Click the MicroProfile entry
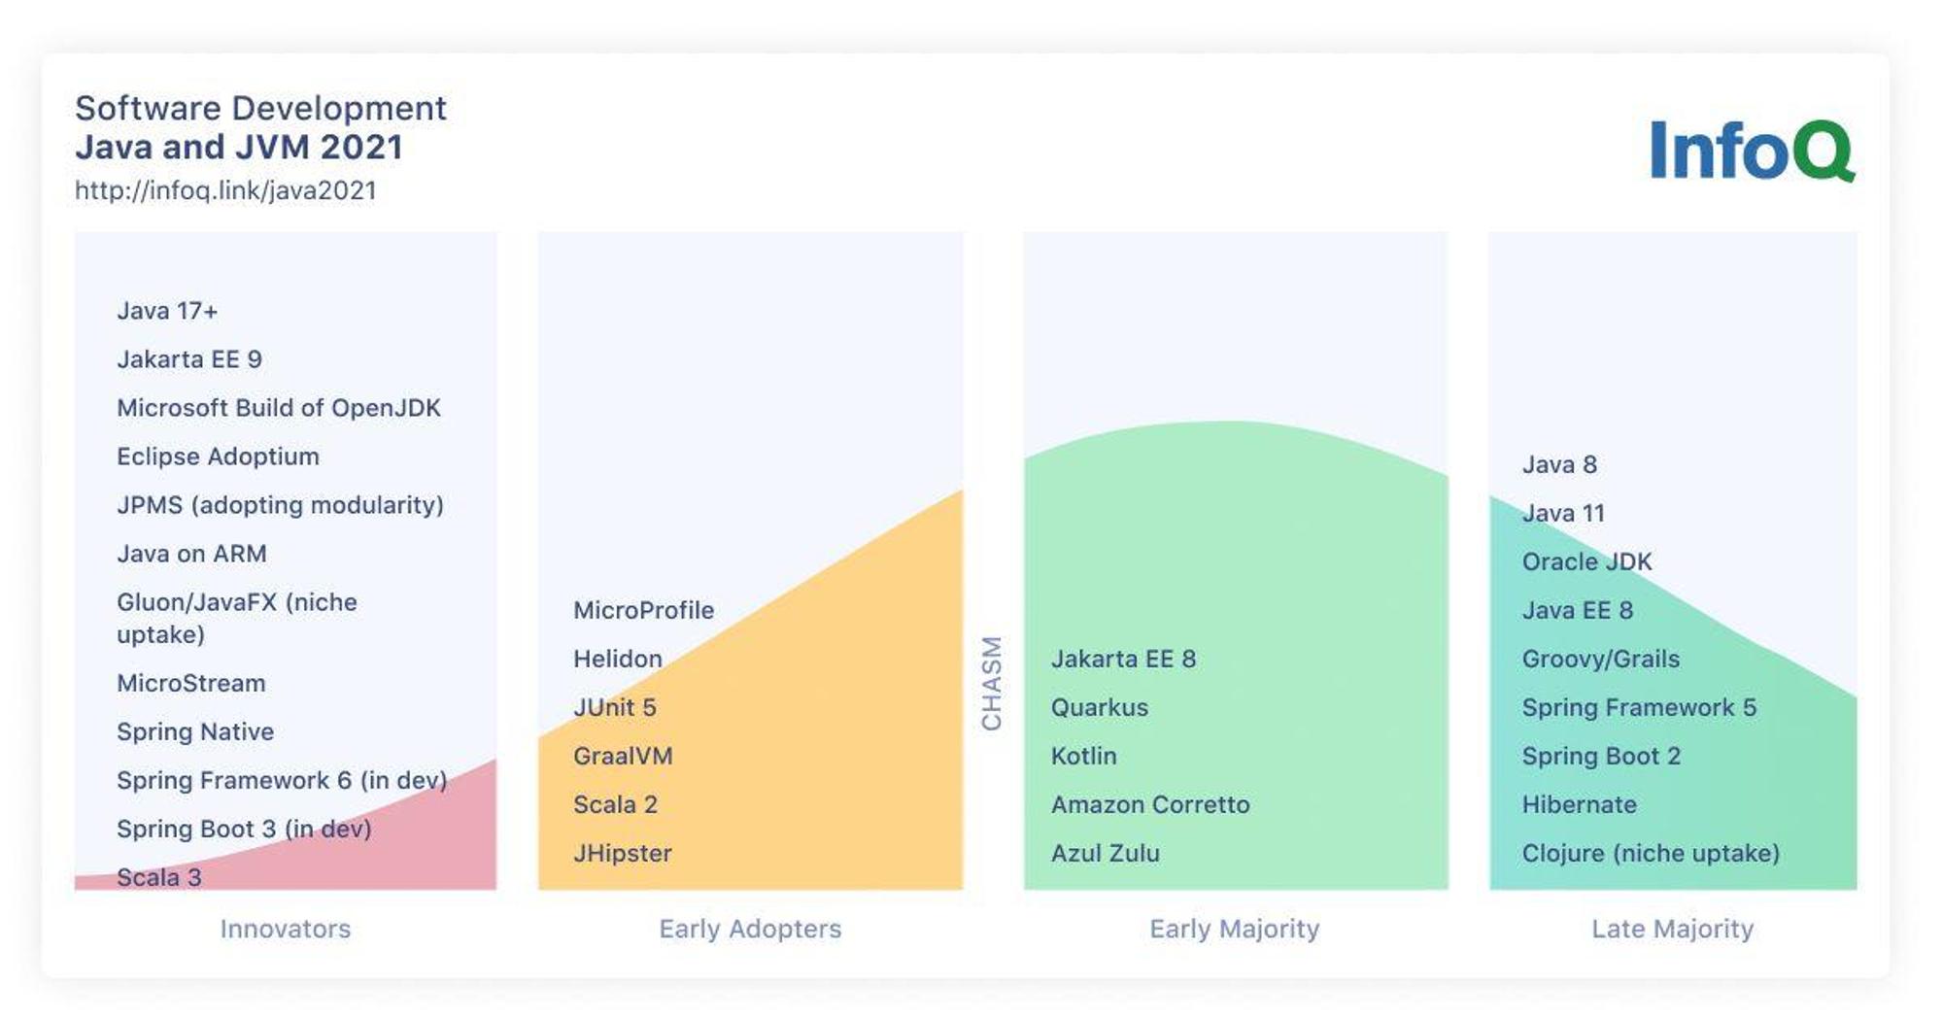 point(643,610)
